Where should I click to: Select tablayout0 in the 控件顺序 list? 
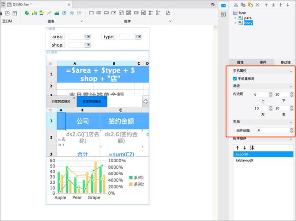pos(263,160)
